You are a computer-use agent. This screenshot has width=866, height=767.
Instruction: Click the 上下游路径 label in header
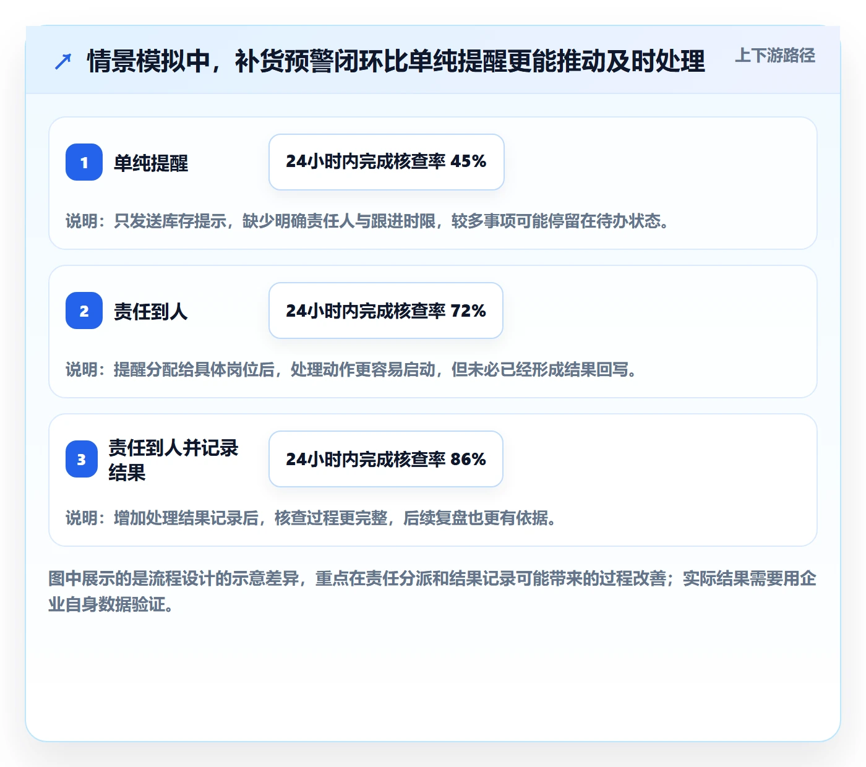[775, 56]
